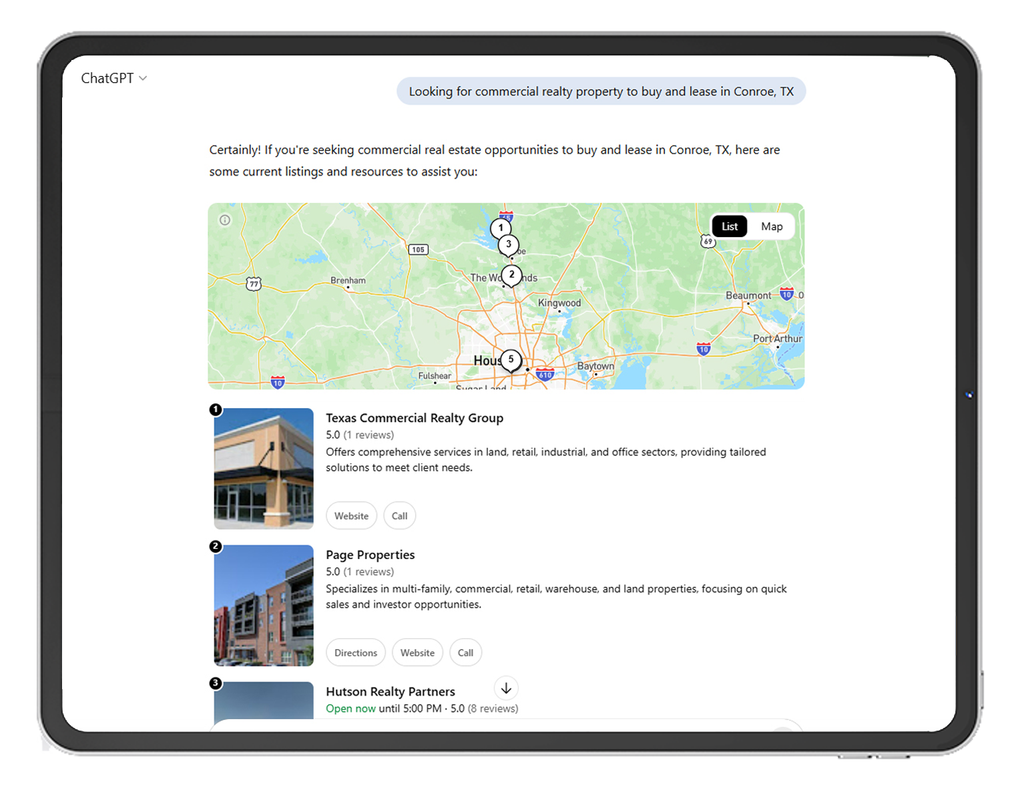Open Page Properties building thumbnail
Screen dimensions: 1012x788
[x=264, y=605]
